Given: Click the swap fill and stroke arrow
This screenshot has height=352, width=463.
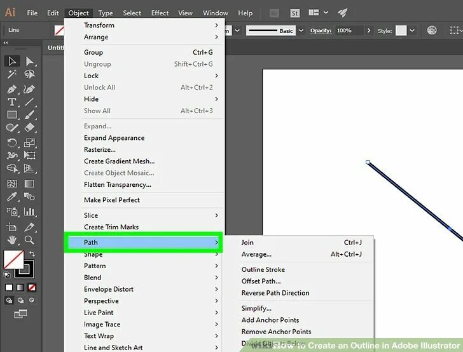Looking at the screenshot, I should coord(32,254).
